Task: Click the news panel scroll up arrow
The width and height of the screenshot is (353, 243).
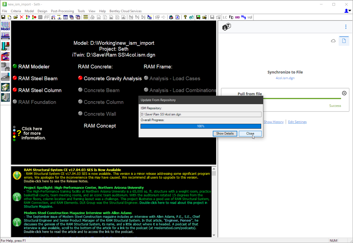Action: pos(214,169)
